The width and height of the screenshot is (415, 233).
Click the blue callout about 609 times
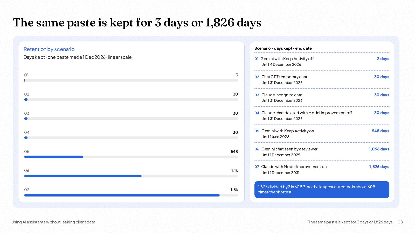coord(322,190)
